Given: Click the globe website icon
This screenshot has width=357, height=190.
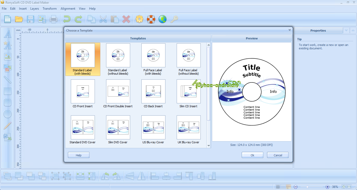Looking at the screenshot, I should 163,19.
